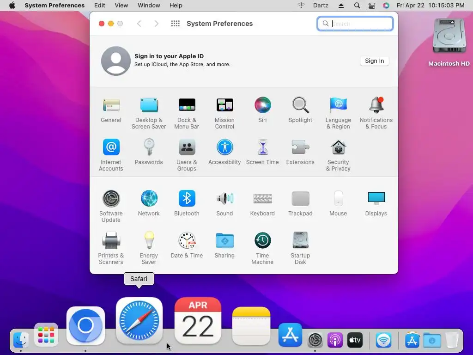Image resolution: width=473 pixels, height=355 pixels.
Task: Open General preferences pane
Action: tap(111, 110)
